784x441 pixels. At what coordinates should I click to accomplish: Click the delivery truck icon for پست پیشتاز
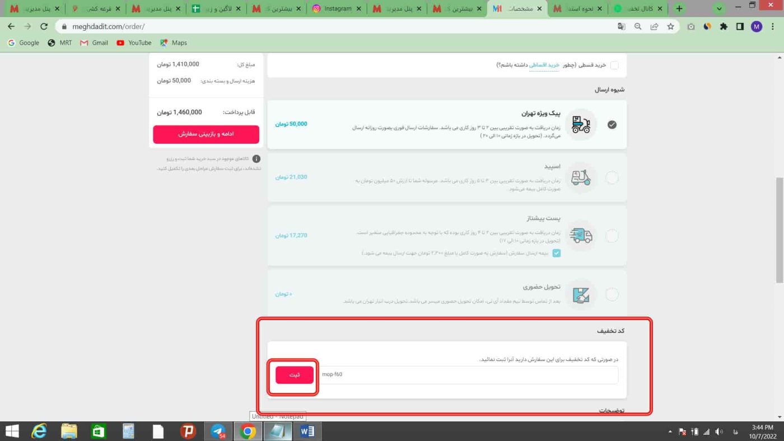pyautogui.click(x=580, y=236)
